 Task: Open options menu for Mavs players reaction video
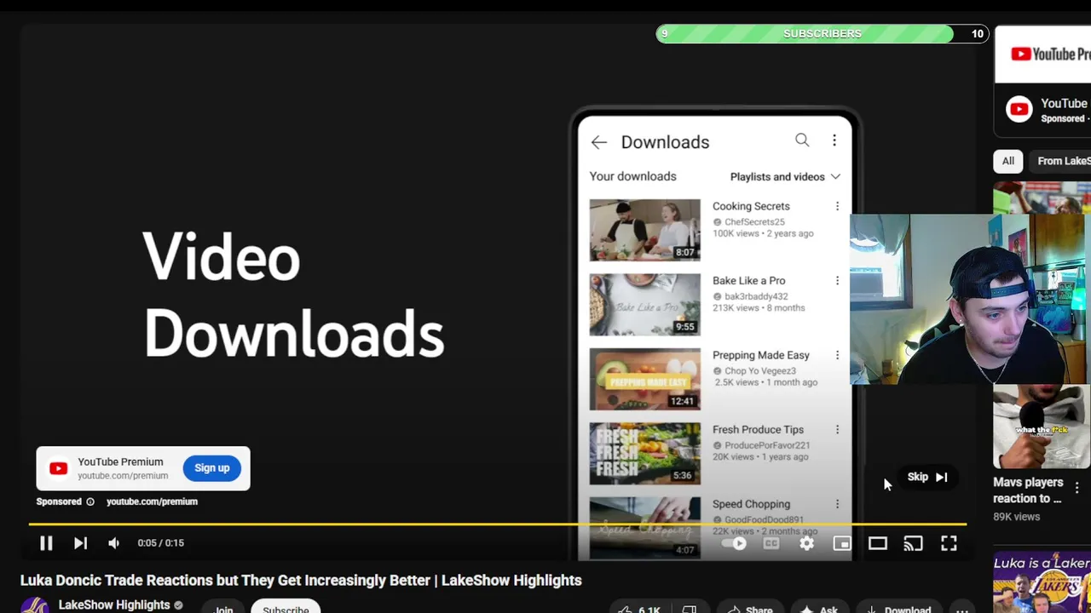tap(1077, 488)
